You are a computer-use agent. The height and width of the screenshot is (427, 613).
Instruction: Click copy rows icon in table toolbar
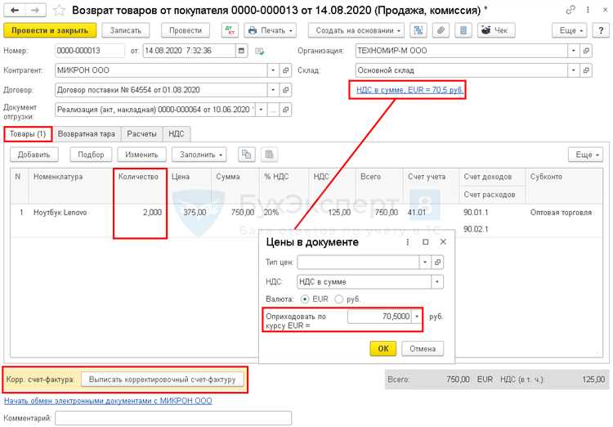247,155
